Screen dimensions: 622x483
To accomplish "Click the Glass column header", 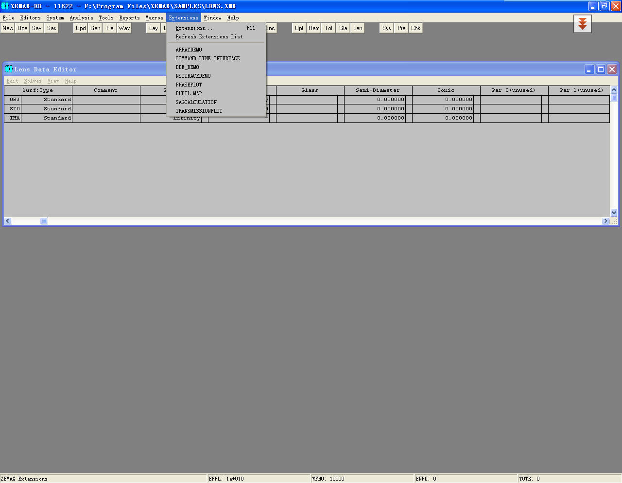I will [x=310, y=90].
